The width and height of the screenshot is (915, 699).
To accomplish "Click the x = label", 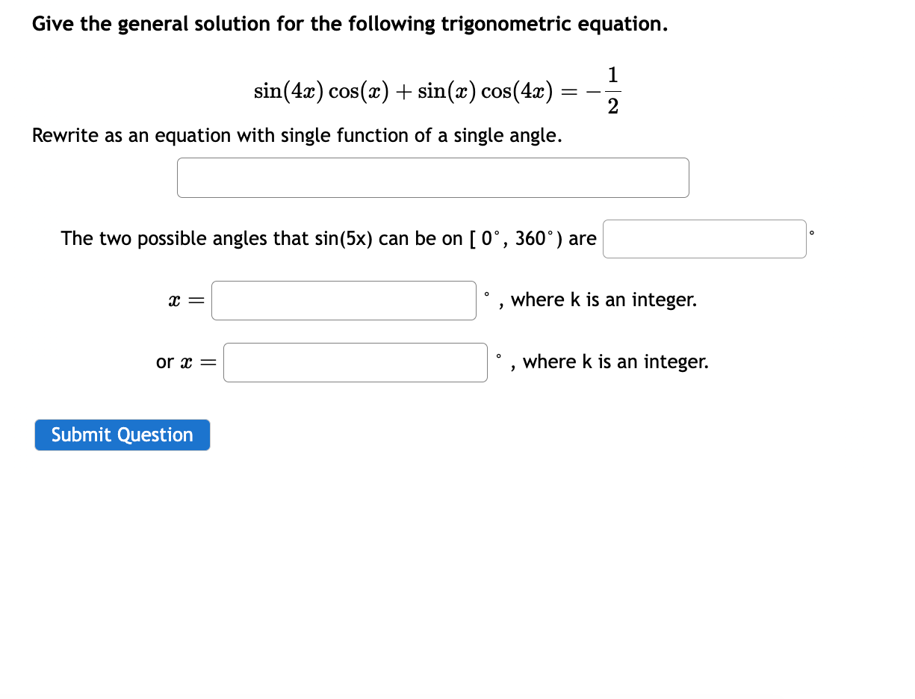I will tap(184, 300).
